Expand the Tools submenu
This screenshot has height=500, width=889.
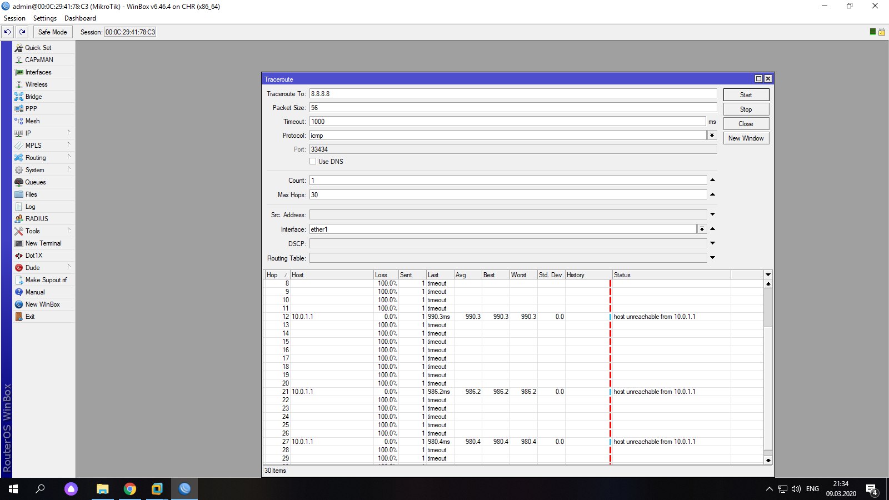44,231
